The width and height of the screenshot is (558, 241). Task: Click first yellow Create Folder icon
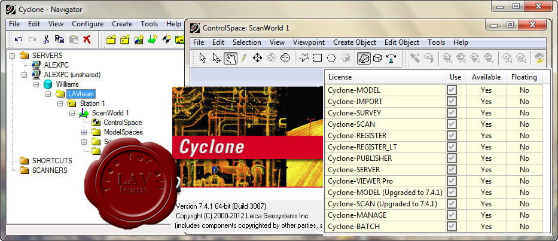click(111, 39)
